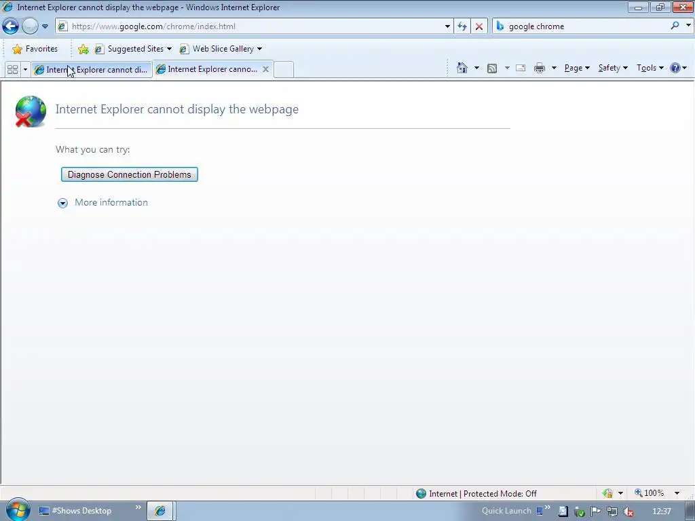Click the Windows Start orb

[18, 511]
